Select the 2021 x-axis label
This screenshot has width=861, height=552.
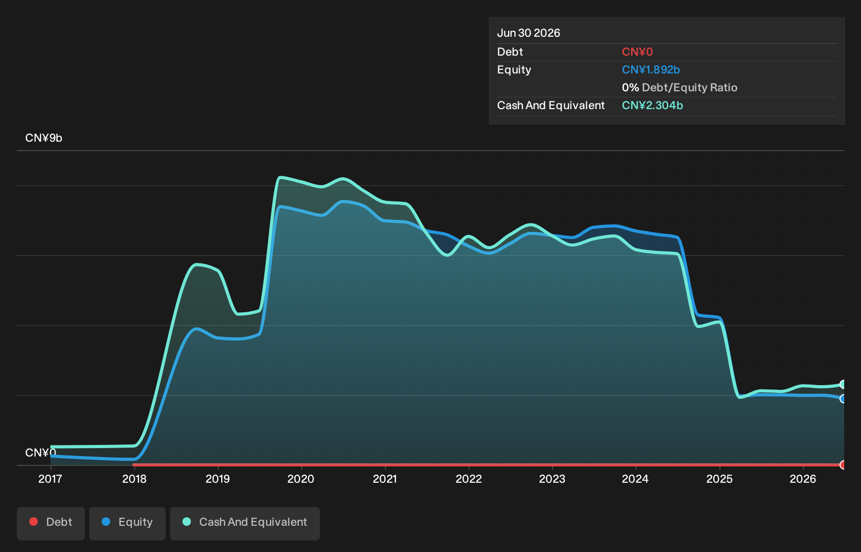click(x=385, y=479)
